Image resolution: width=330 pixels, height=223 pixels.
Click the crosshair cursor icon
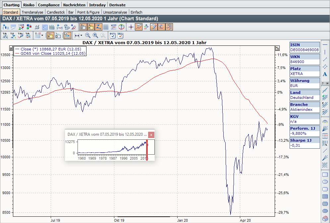(x=131, y=27)
